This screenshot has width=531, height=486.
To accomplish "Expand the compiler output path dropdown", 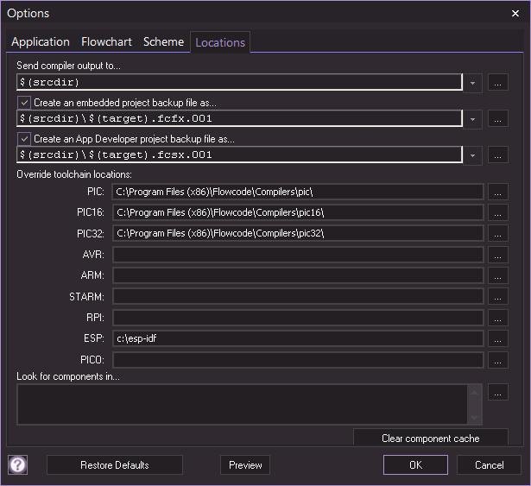I will [473, 83].
